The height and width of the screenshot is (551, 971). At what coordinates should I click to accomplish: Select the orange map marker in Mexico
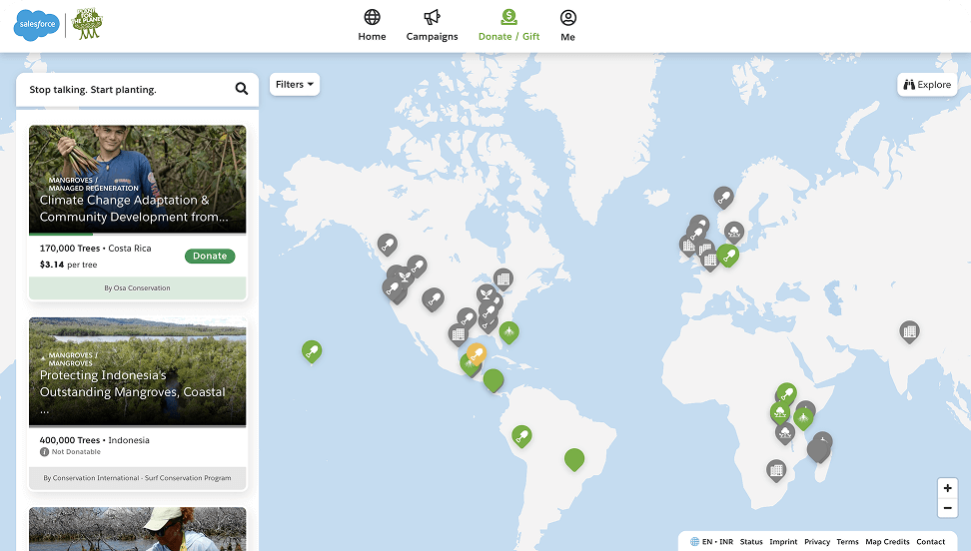(477, 352)
